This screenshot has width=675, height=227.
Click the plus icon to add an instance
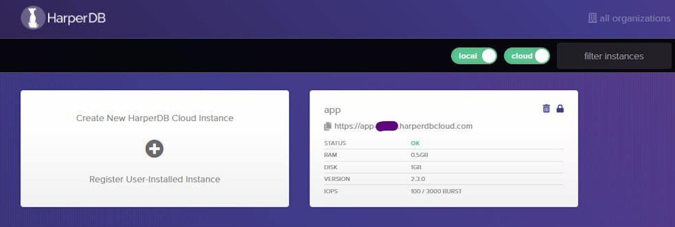pyautogui.click(x=154, y=149)
